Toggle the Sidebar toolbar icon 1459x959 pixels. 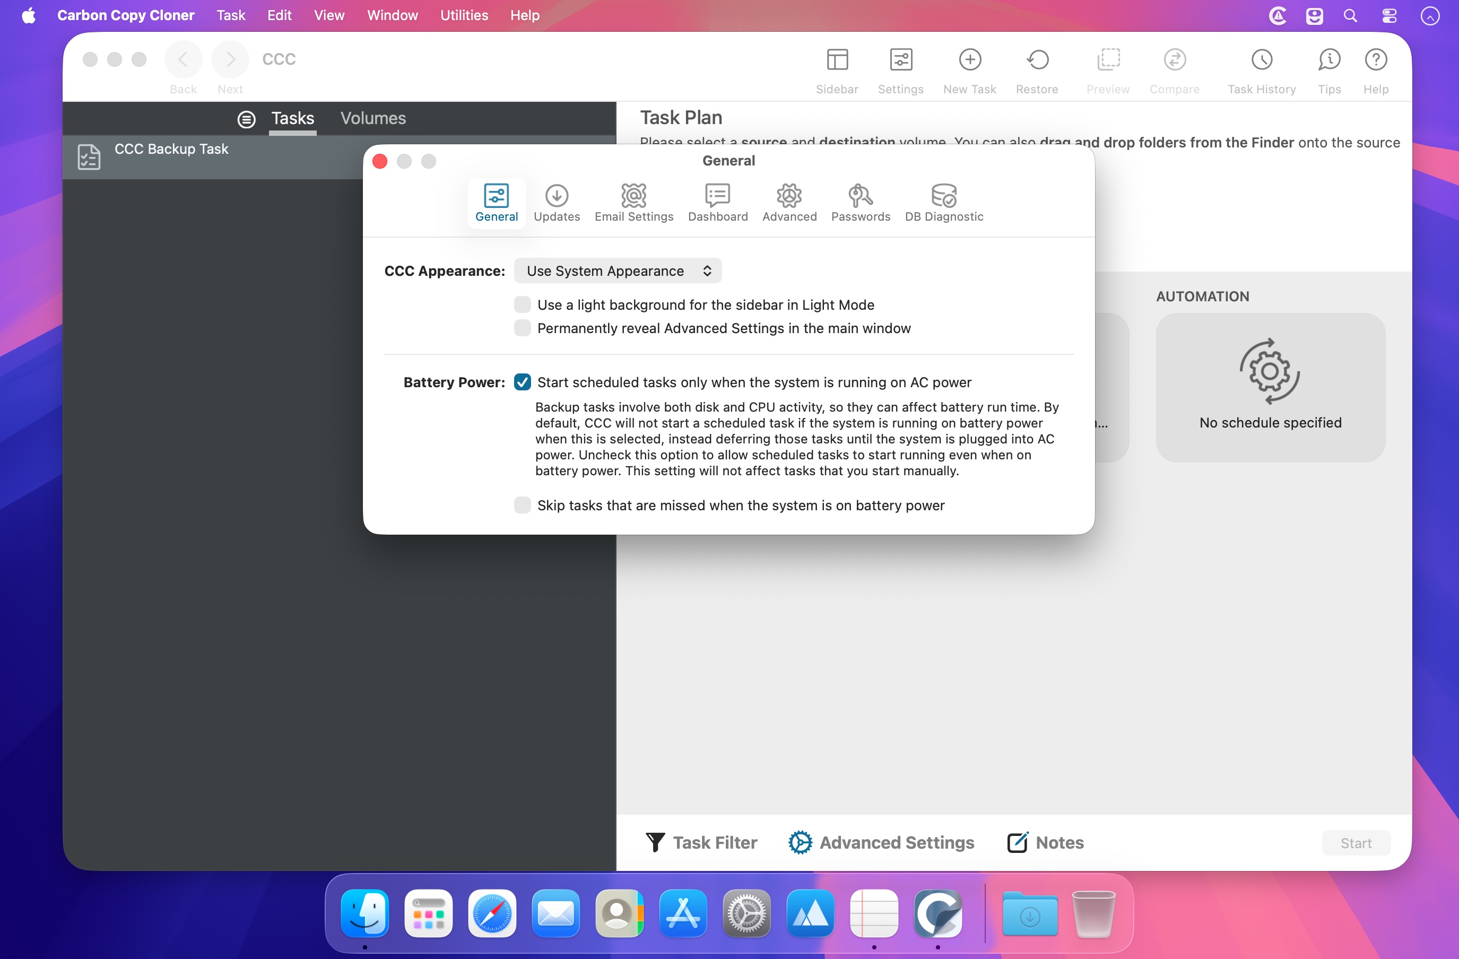[837, 60]
